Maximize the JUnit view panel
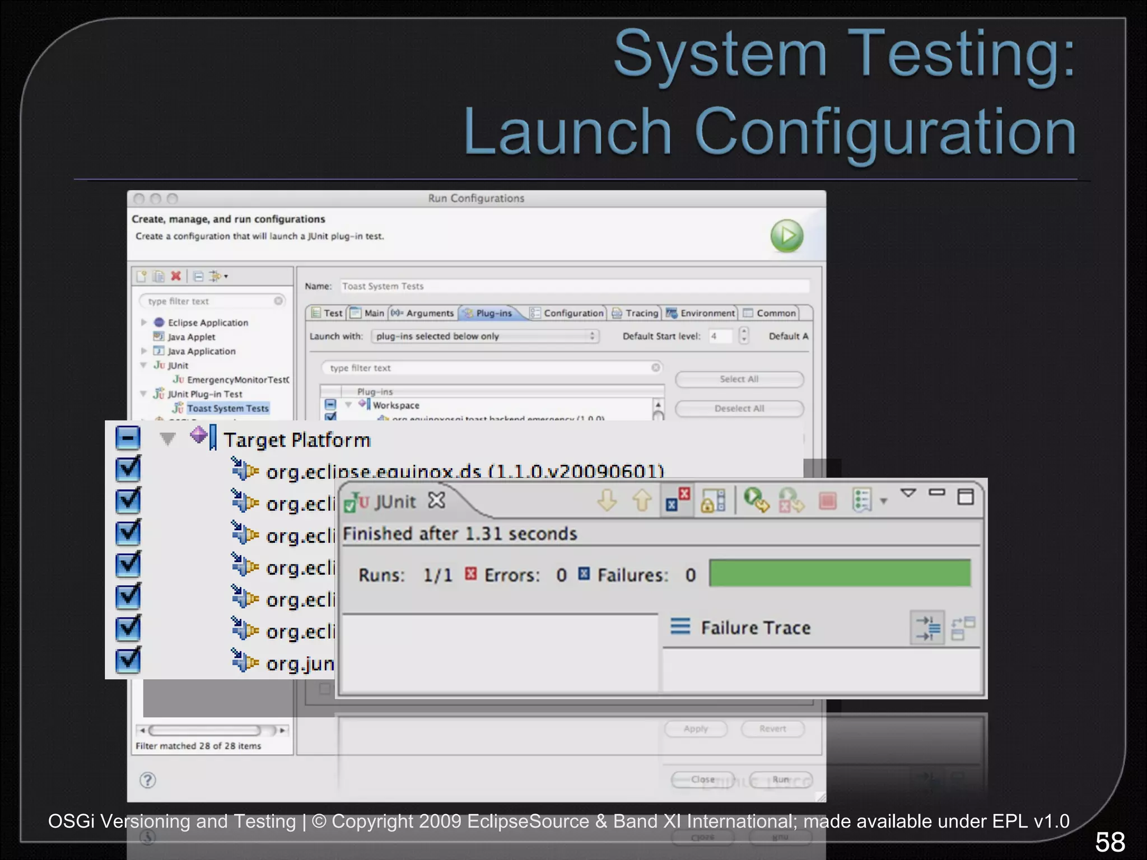Screen dimensions: 1147x860 (966, 497)
